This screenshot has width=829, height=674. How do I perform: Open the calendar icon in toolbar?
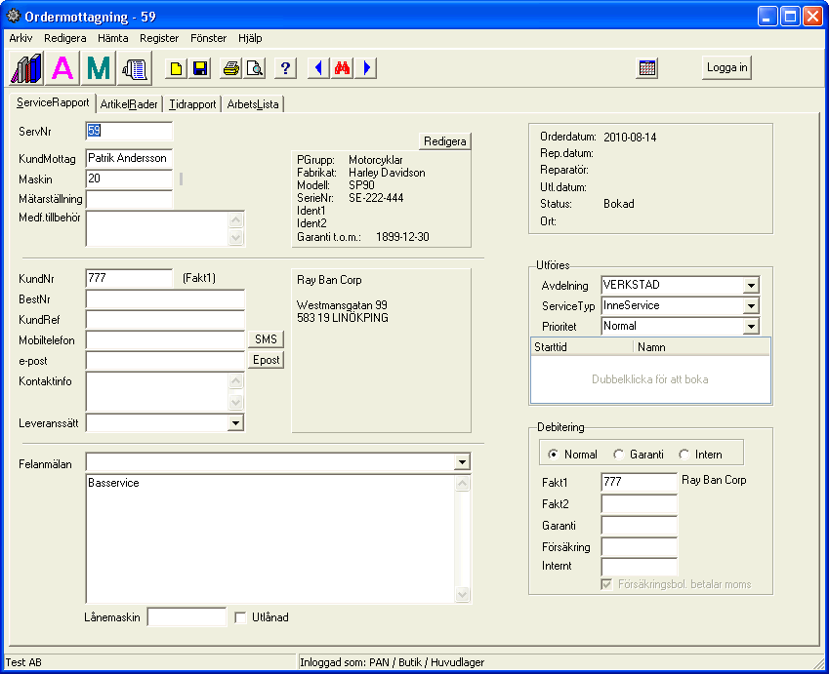[646, 68]
